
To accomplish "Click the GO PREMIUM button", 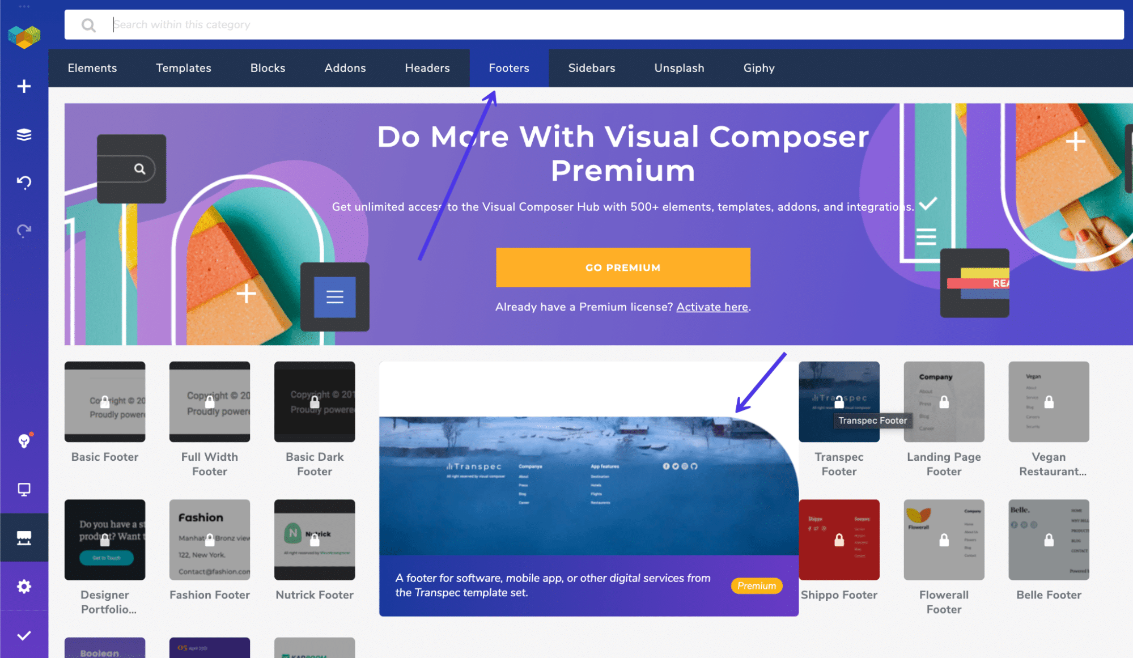I will tap(623, 268).
